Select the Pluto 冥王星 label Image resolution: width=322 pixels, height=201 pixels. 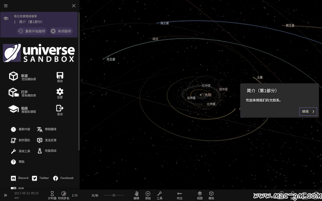click(290, 25)
